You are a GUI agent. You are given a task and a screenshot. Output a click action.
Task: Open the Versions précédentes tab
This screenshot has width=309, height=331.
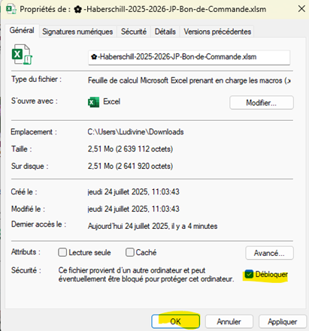pos(217,32)
